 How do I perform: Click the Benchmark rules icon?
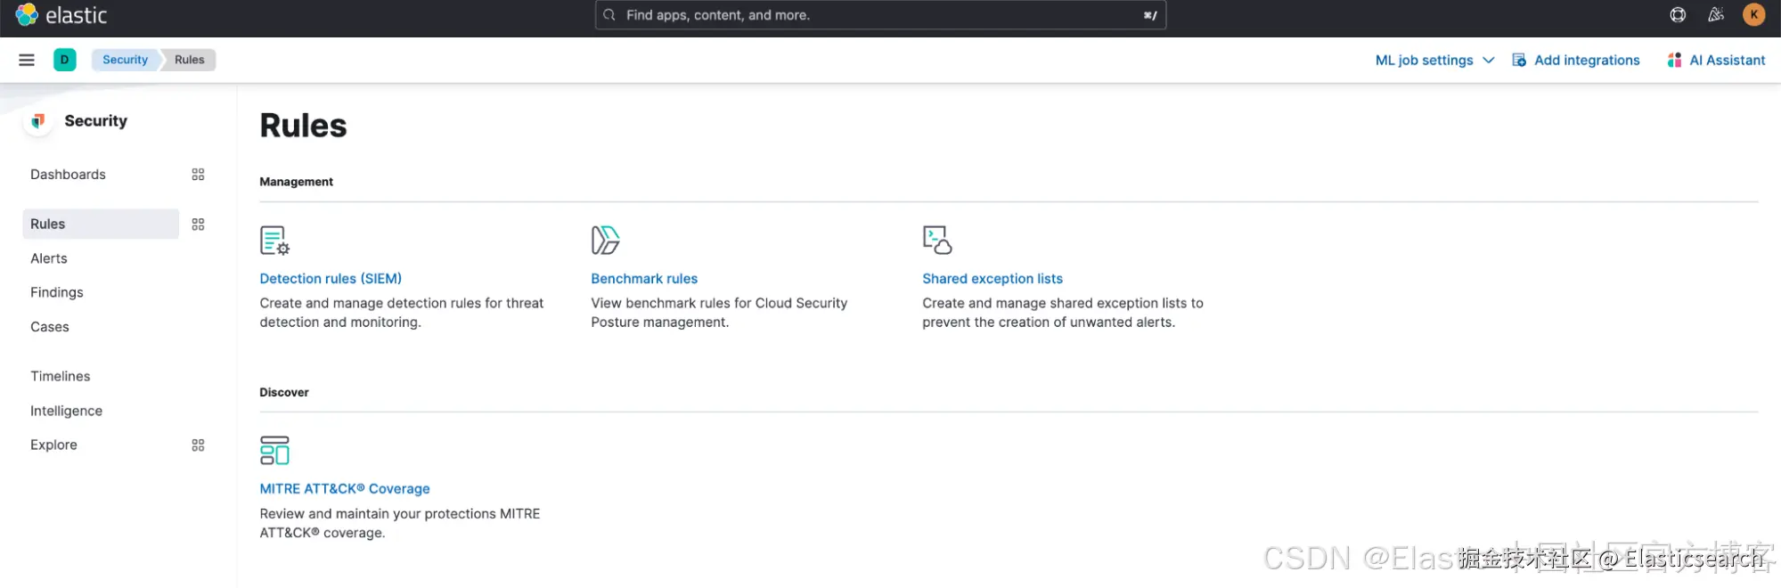point(605,240)
